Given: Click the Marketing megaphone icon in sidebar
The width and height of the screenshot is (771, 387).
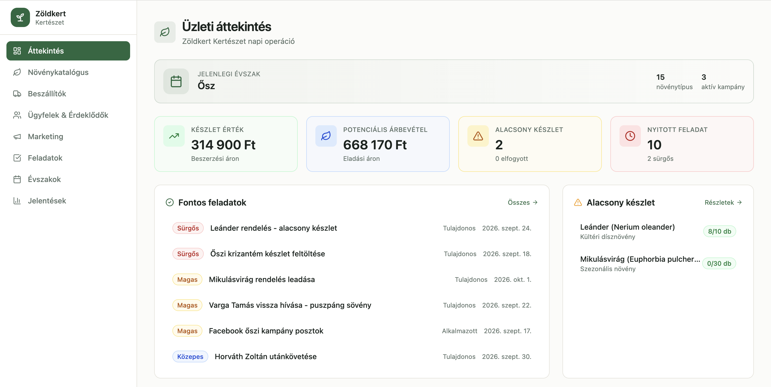Looking at the screenshot, I should (x=17, y=136).
